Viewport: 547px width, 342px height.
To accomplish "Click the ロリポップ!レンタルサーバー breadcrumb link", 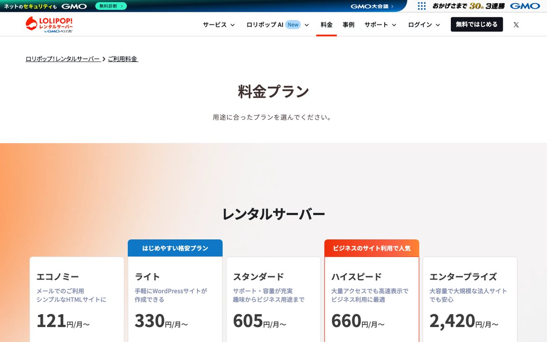I will [63, 59].
